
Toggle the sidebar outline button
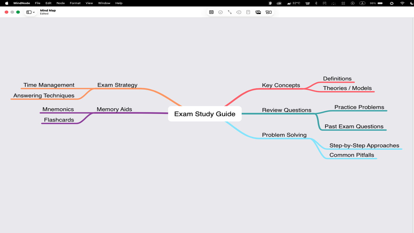29,12
